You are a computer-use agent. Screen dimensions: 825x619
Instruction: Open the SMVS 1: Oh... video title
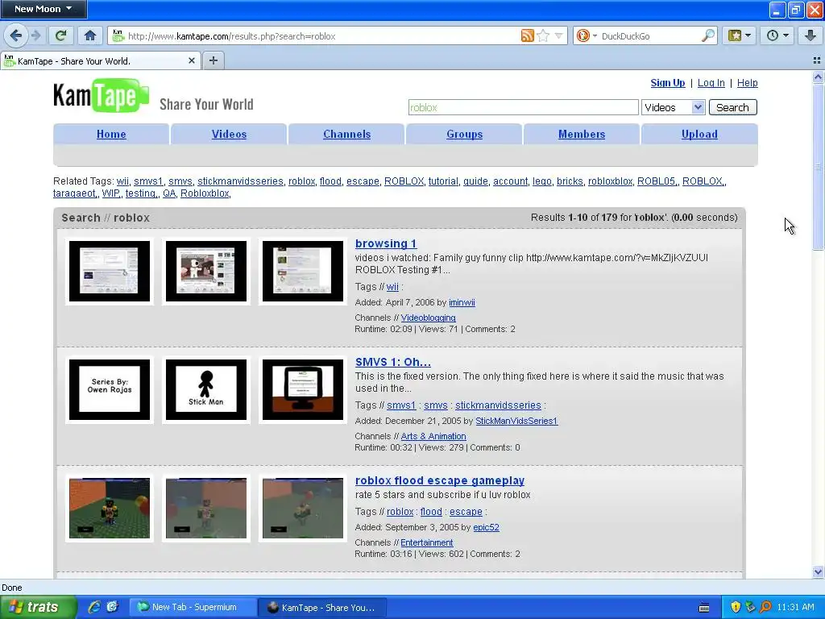393,362
